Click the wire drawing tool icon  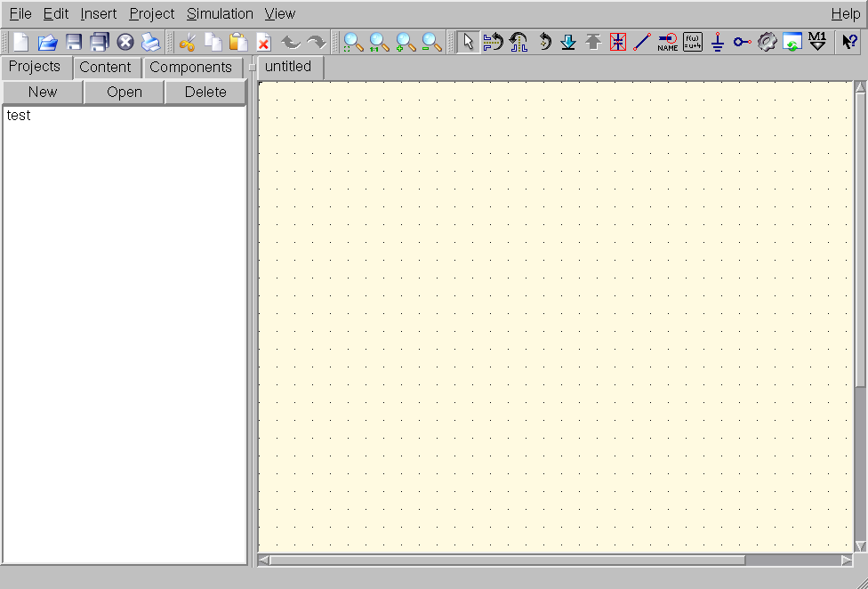point(642,42)
